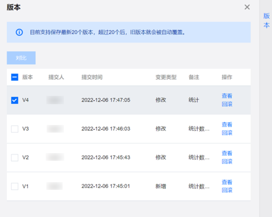272x217 pixels.
Task: Roll back to V3 via 回滚
Action: click(x=227, y=133)
